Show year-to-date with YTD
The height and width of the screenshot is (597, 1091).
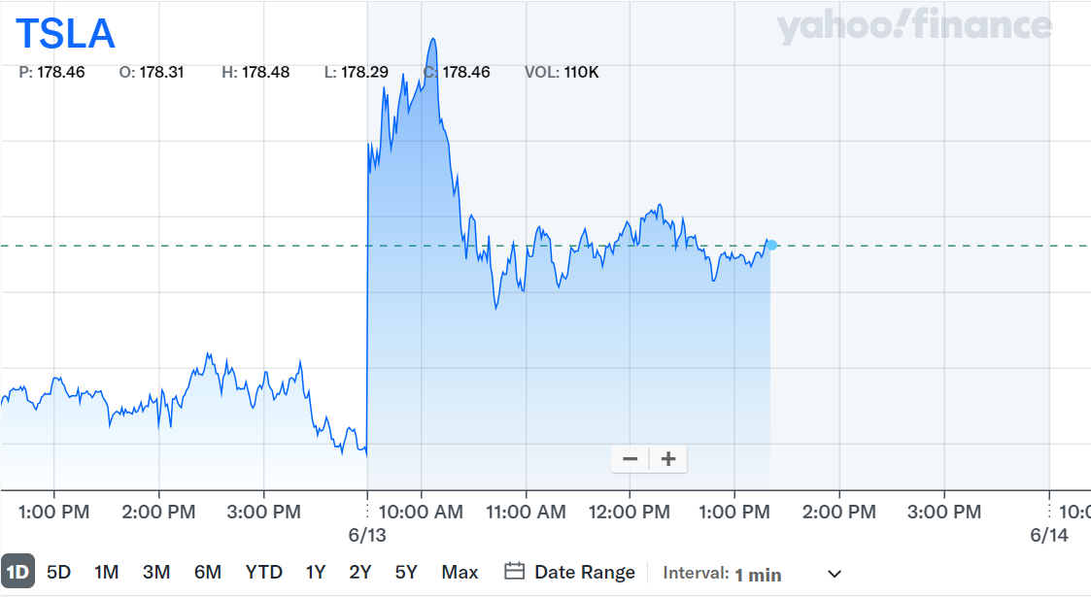coord(263,572)
